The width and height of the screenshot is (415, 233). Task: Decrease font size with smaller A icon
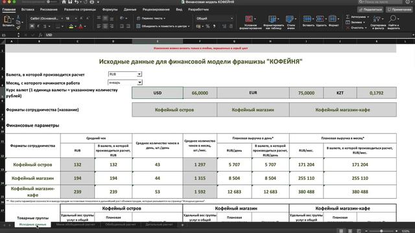click(x=88, y=18)
